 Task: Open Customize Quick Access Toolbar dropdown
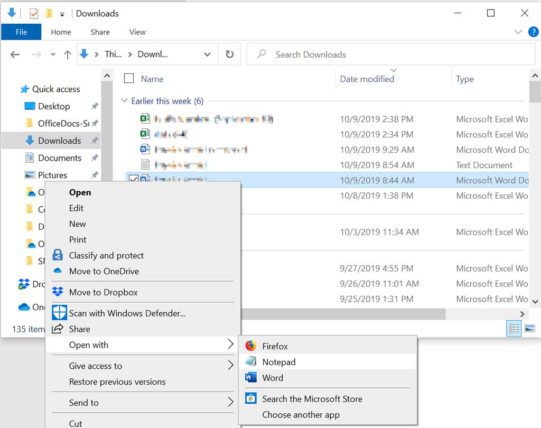62,14
